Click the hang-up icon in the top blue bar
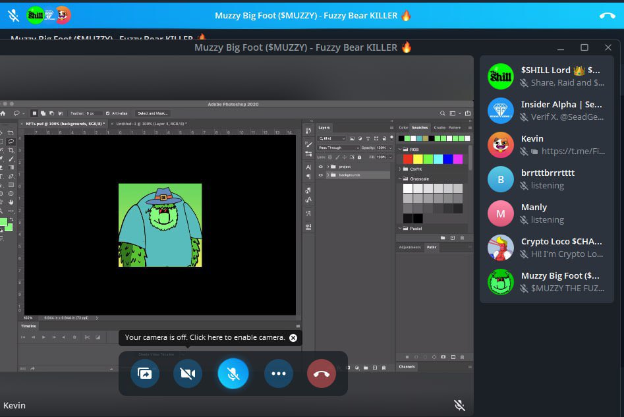Screen dimensions: 624x417 coord(608,16)
